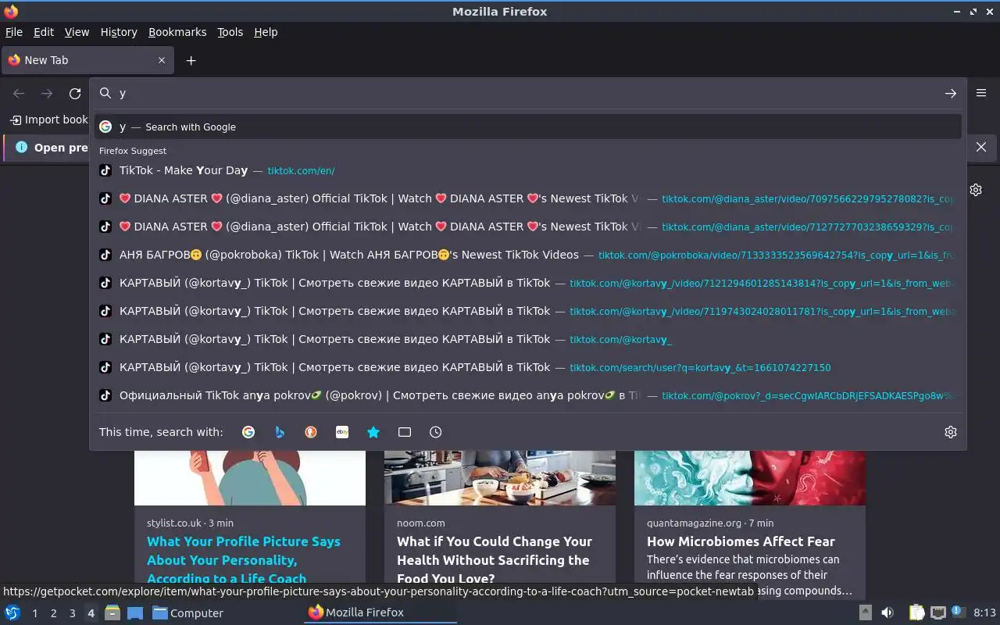Click the blue show desktop icon in taskbar
The height and width of the screenshot is (625, 1000).
click(x=135, y=613)
